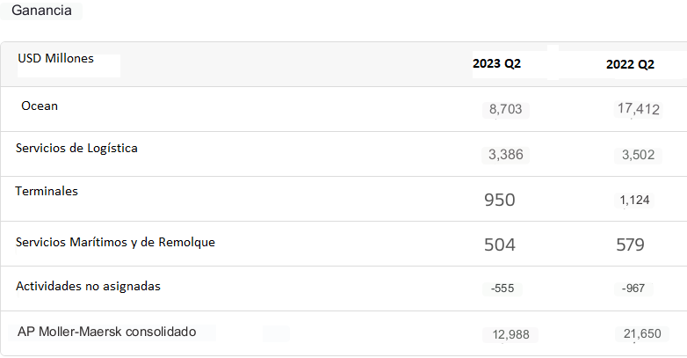
Task: Select the Ocean row label
Action: [x=40, y=106]
